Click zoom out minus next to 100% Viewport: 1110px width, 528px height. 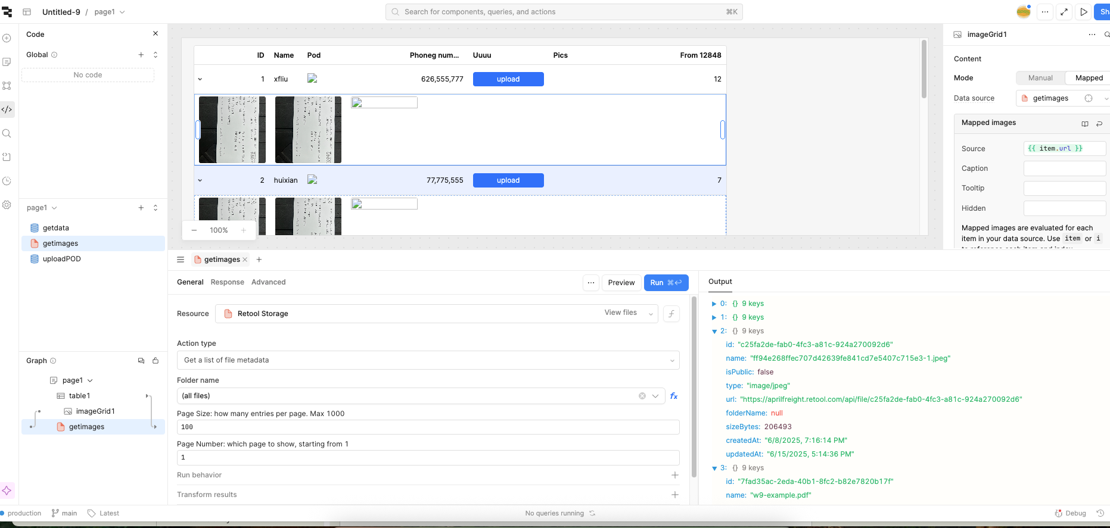click(194, 230)
